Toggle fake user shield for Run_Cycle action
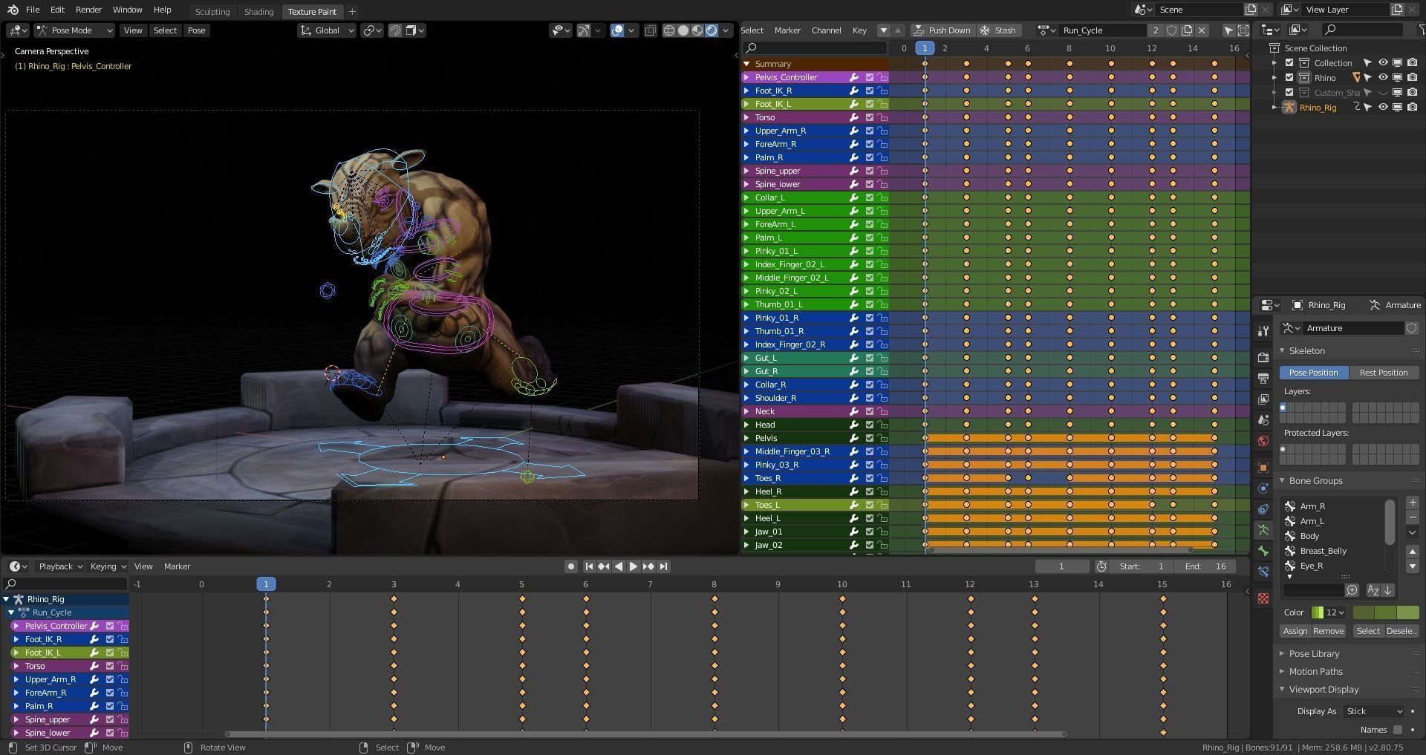The height and width of the screenshot is (755, 1426). coord(1172,30)
